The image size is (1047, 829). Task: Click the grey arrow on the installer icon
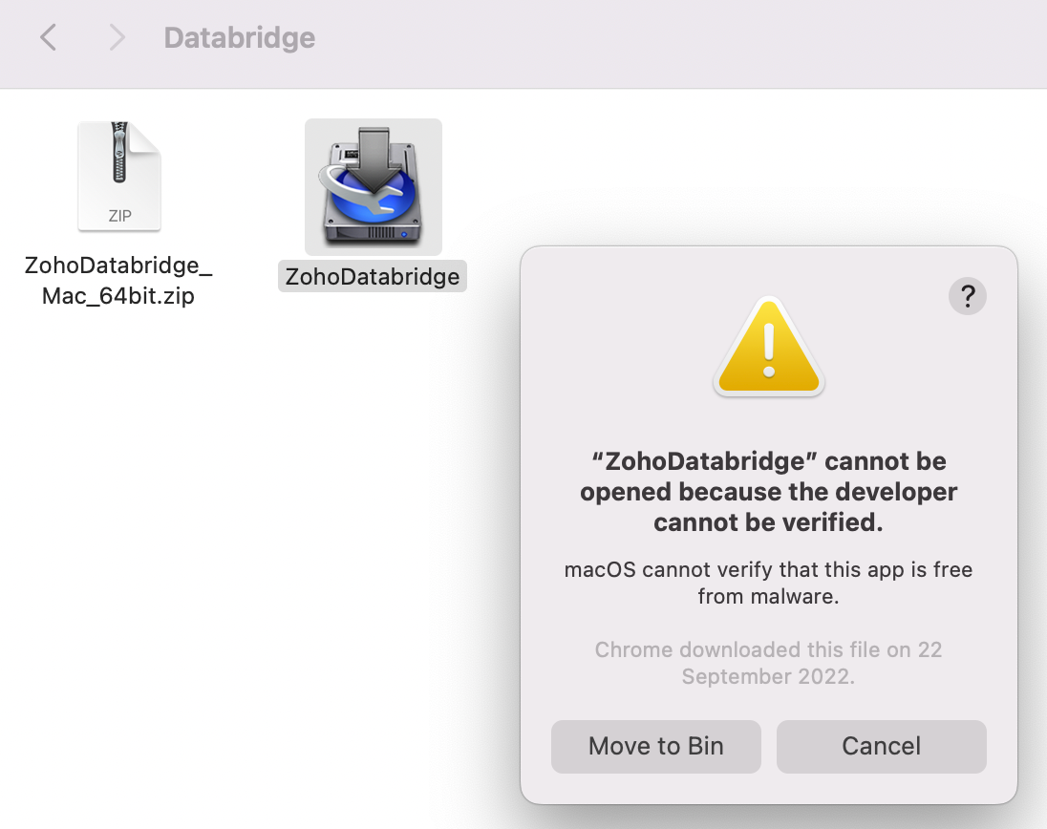point(374,159)
